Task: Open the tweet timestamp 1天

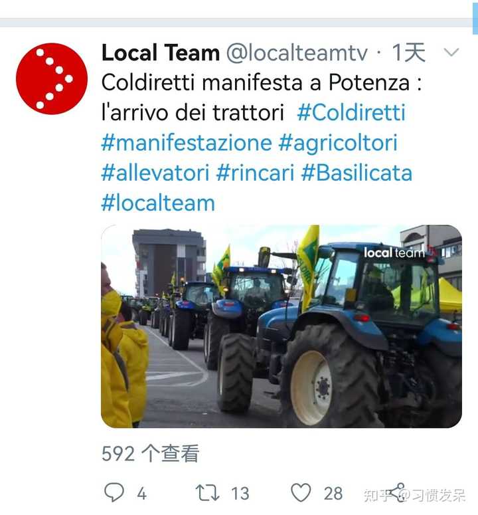Action: click(x=409, y=52)
